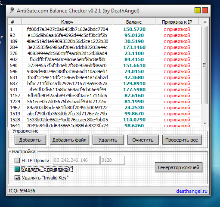This screenshot has height=207, width=220.
Task: Sort by the Баланс column header
Action: coord(134,22)
